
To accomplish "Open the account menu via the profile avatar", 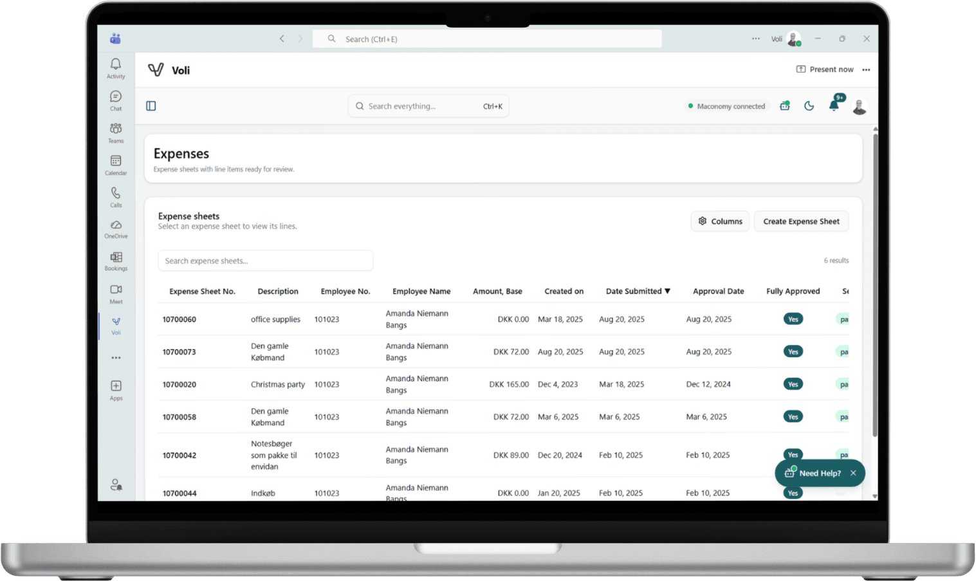I will click(x=860, y=106).
